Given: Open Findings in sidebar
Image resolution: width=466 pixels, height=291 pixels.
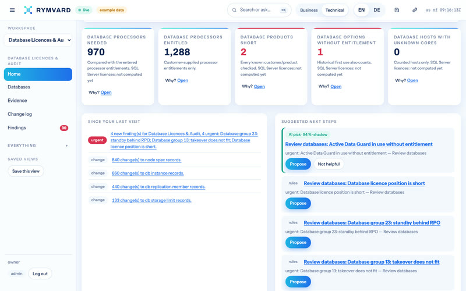Looking at the screenshot, I should pos(38,128).
